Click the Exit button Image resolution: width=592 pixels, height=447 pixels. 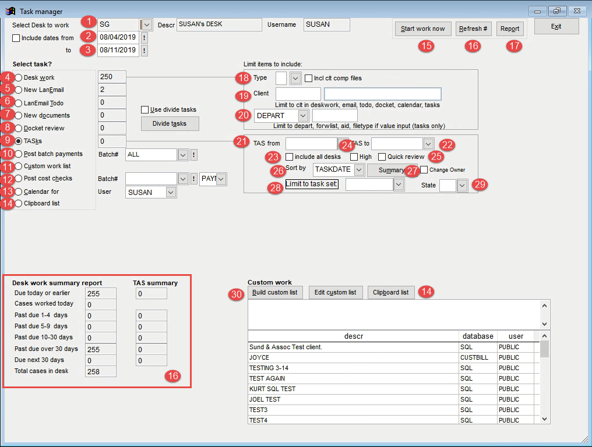click(x=556, y=26)
